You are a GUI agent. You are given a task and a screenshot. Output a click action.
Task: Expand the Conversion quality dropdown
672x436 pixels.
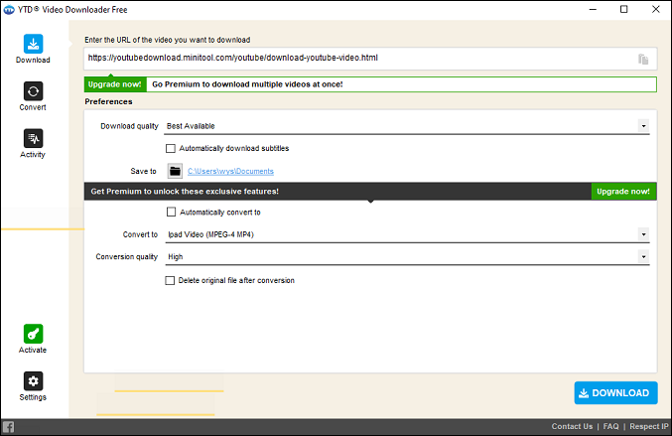(x=643, y=257)
